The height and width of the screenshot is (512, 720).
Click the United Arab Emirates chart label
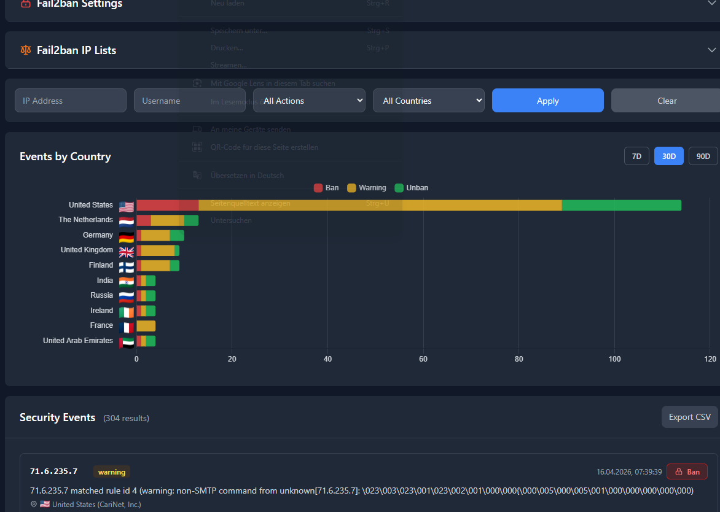(78, 341)
